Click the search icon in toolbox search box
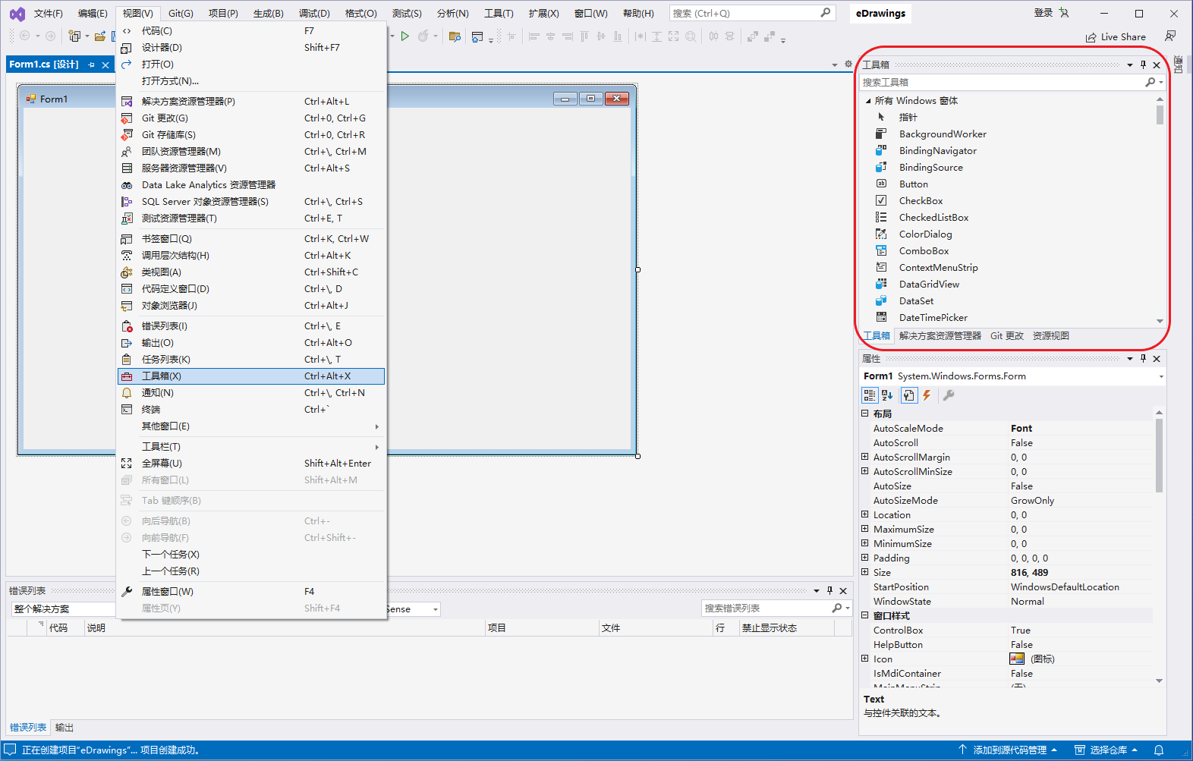This screenshot has height=761, width=1193. tap(1151, 82)
